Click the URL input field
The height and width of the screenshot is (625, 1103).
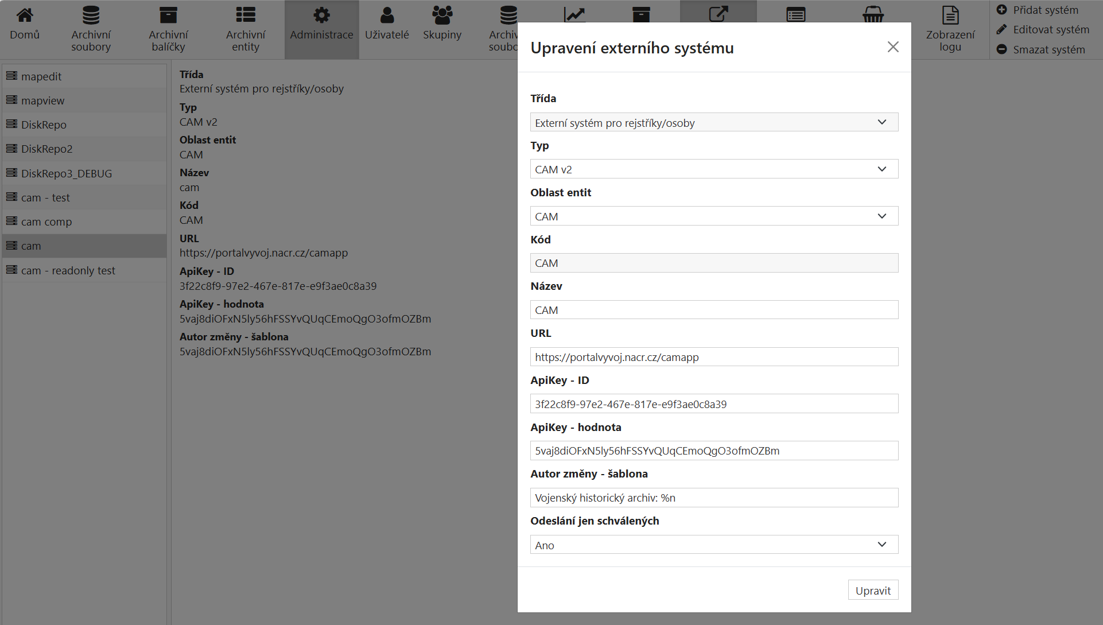[714, 357]
